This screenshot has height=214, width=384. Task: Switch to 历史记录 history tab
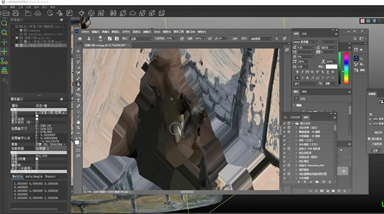(x=295, y=117)
